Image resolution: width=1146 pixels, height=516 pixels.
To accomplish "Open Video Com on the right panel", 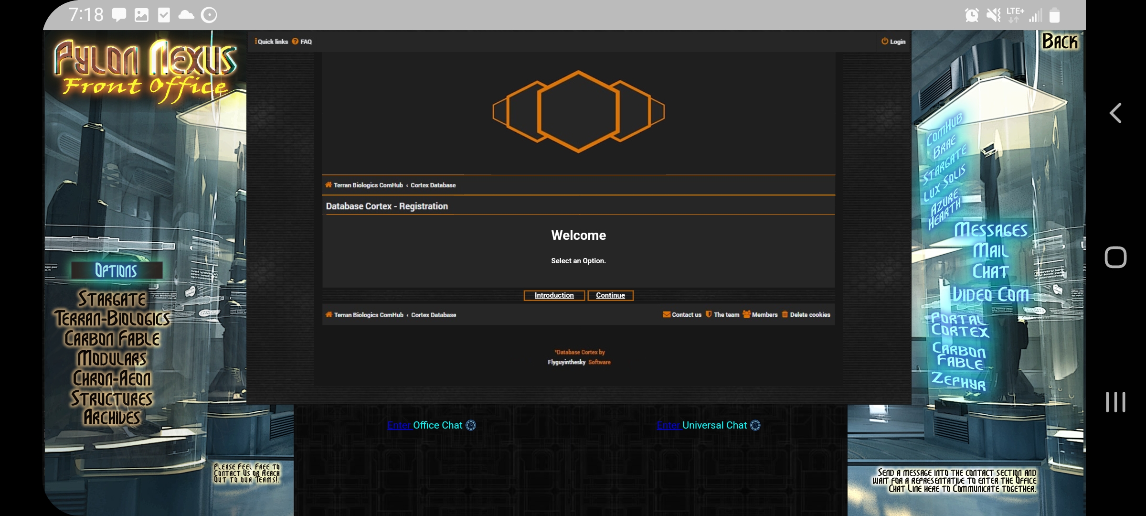I will (x=990, y=294).
